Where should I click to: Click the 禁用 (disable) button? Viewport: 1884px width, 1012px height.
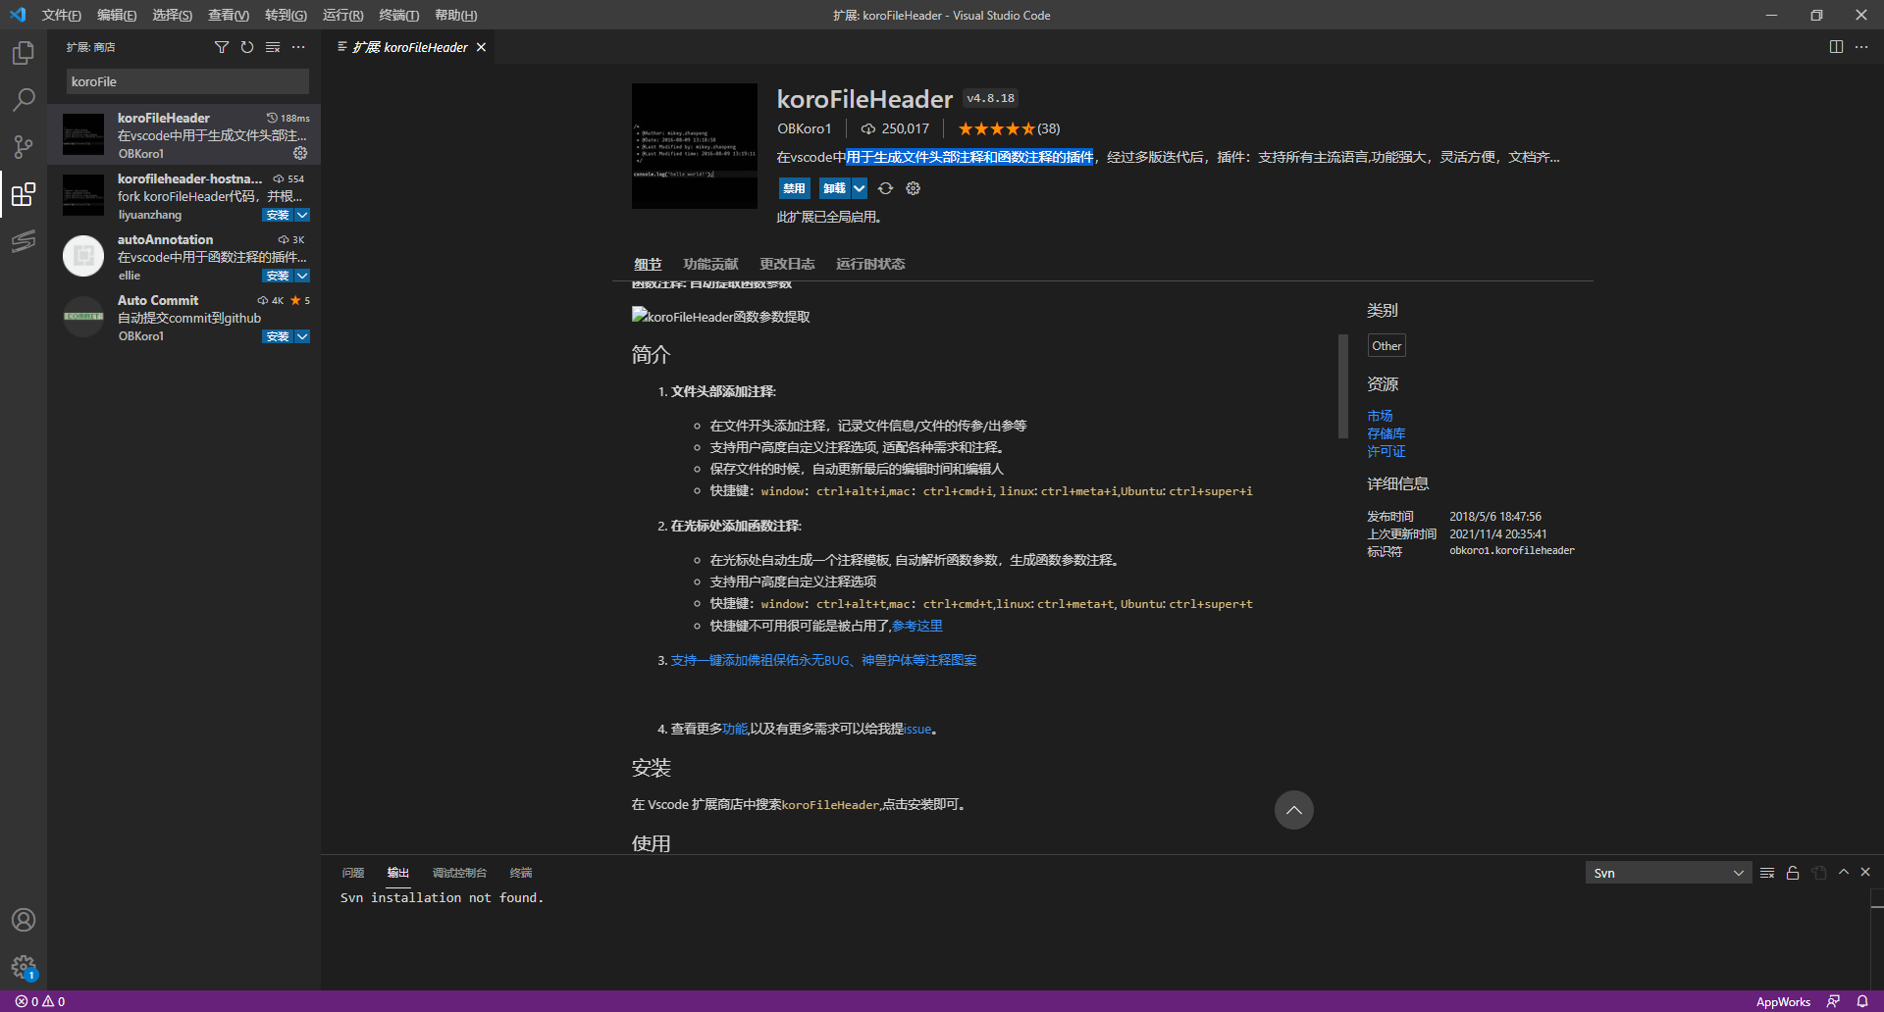click(794, 188)
